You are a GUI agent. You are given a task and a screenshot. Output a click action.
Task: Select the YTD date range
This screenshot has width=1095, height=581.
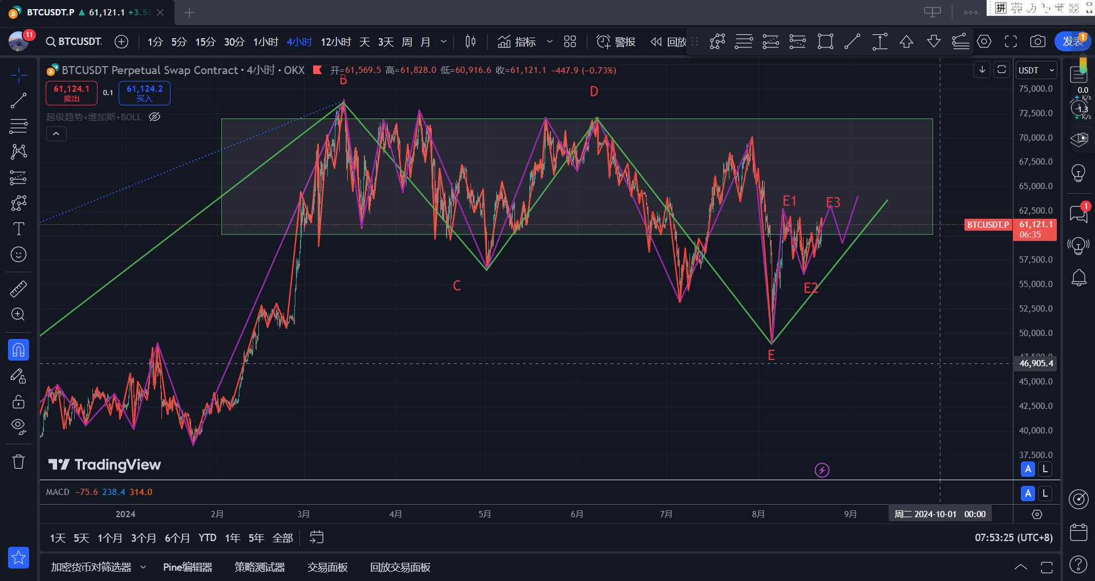tap(207, 538)
